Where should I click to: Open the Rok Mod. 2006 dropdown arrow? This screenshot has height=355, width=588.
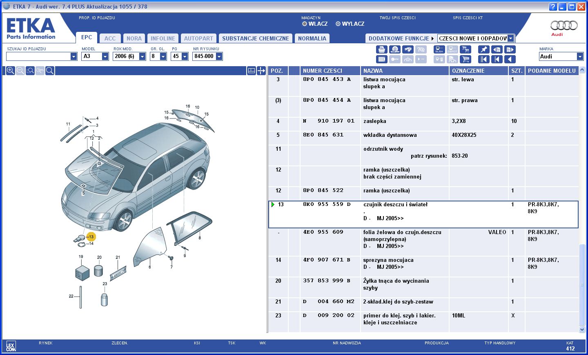click(x=142, y=56)
